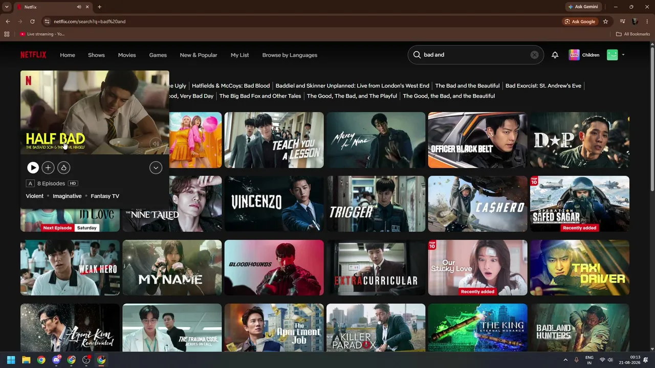The height and width of the screenshot is (368, 655).
Task: Go to My List
Action: (x=239, y=55)
